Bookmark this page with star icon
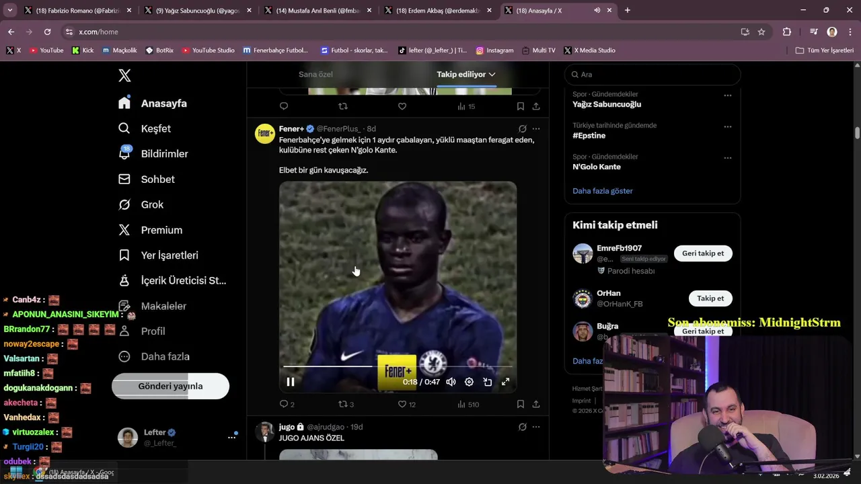Viewport: 861px width, 484px height. pos(761,32)
